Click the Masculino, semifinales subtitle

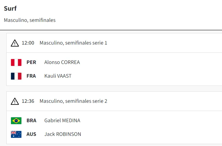(30, 20)
